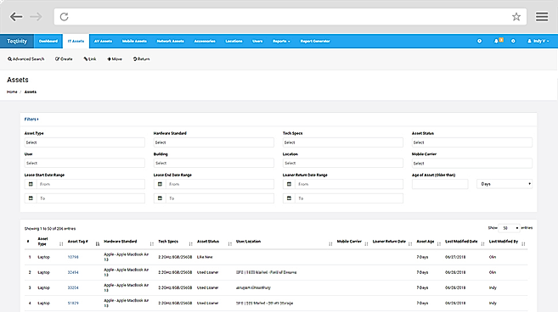Sort by Mobile Carrier column arrows
Screen dimensions: 558x312
[x=366, y=244]
